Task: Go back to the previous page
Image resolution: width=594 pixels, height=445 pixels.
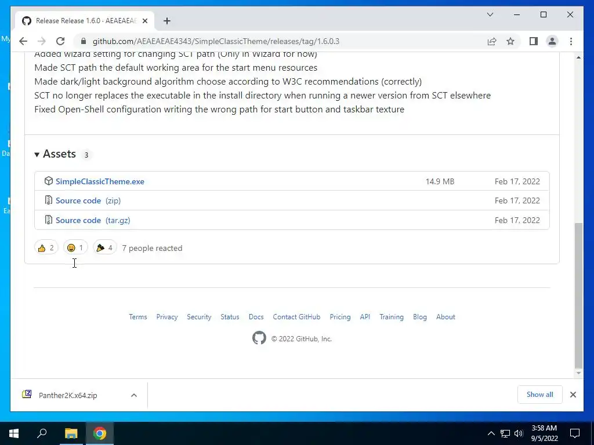Action: click(23, 41)
